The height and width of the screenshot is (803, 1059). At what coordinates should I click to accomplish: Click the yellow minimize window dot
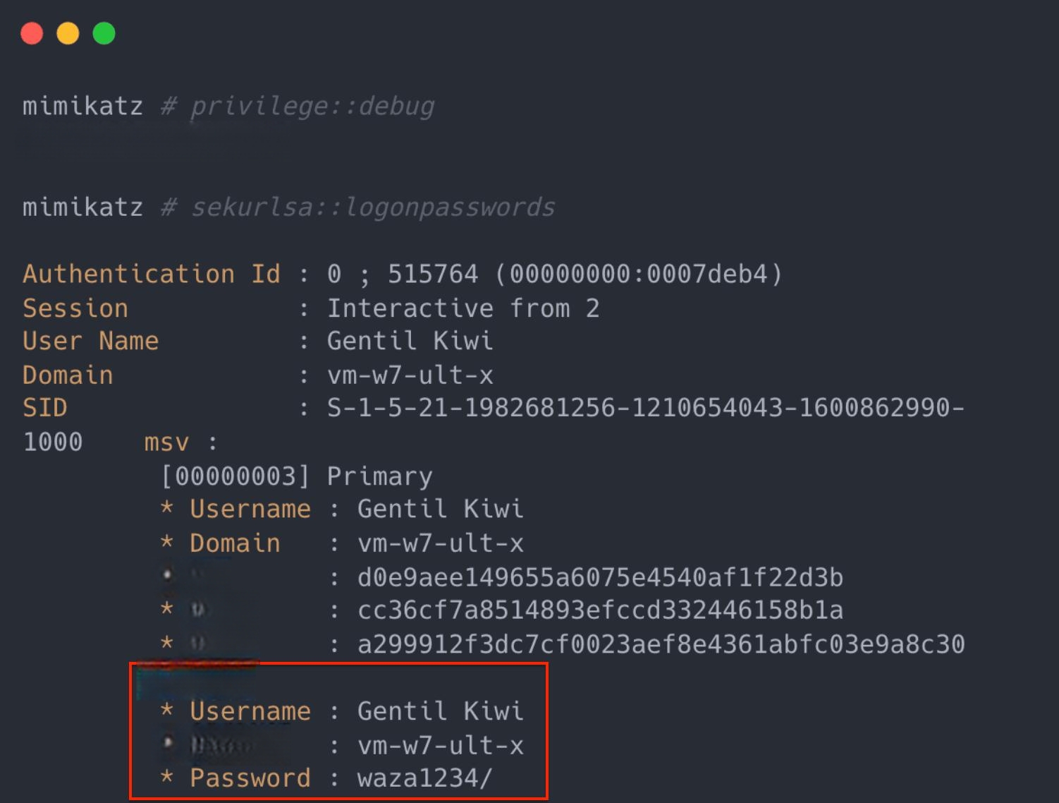68,33
